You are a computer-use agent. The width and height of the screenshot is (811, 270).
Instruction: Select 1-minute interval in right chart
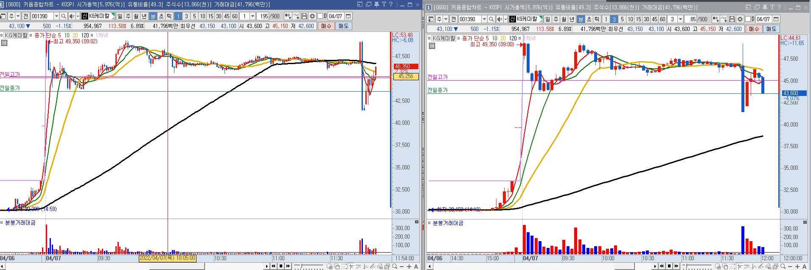[x=606, y=19]
